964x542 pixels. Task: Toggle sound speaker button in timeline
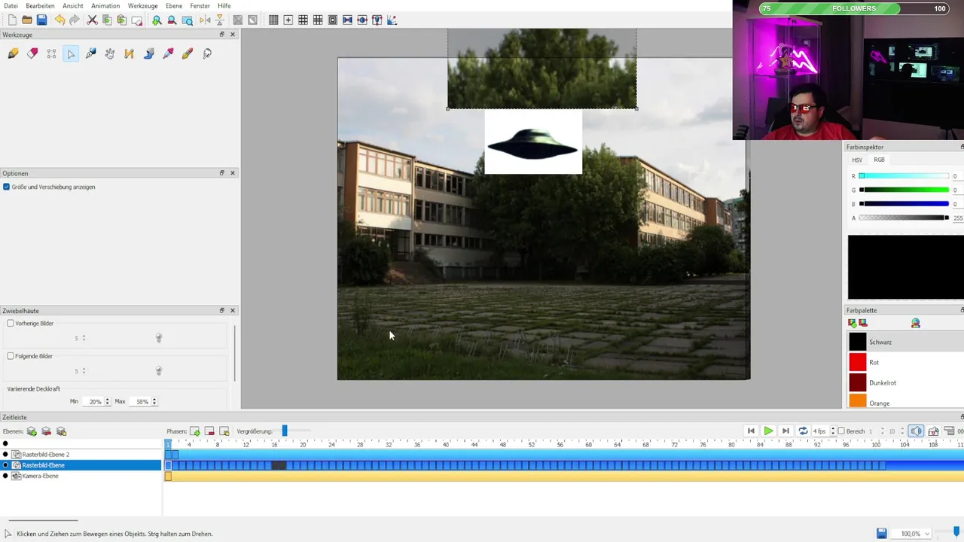[x=916, y=431]
